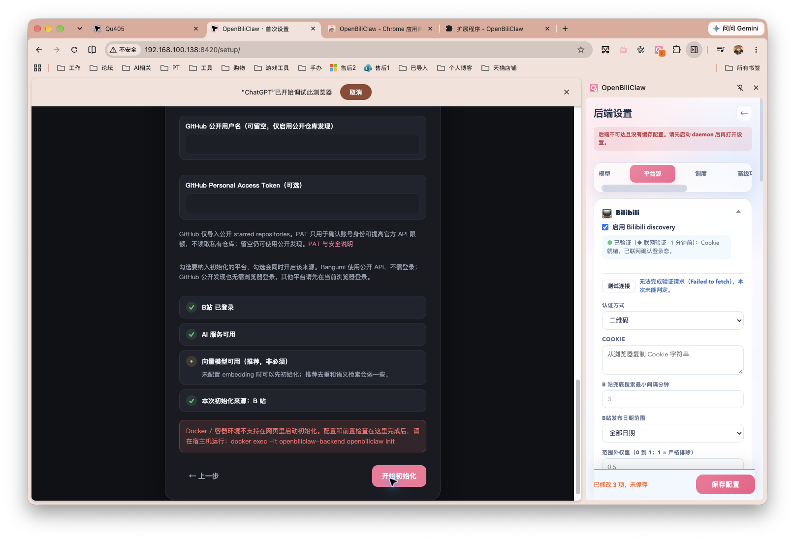Viewport: 795px width, 541px height.
Task: Open the 认证方式 二维码 dropdown
Action: [672, 320]
